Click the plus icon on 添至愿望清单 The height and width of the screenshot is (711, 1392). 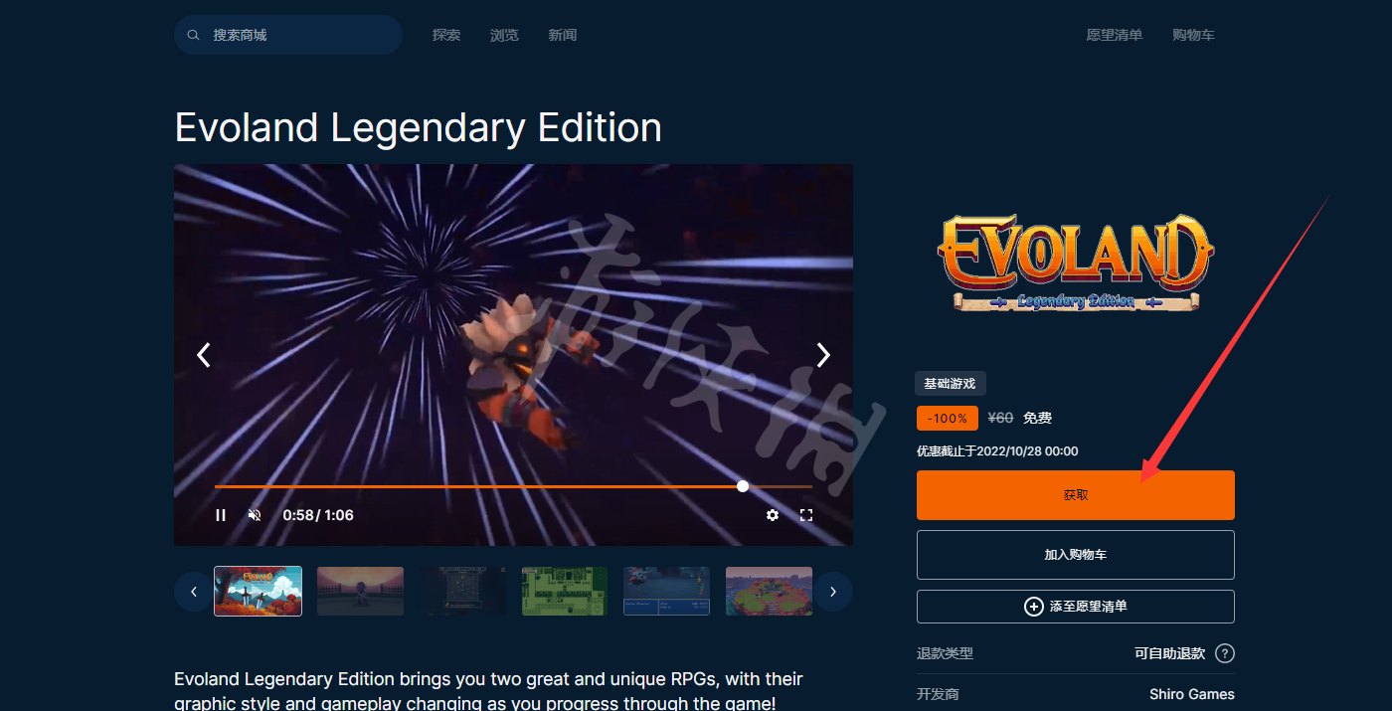[1034, 607]
